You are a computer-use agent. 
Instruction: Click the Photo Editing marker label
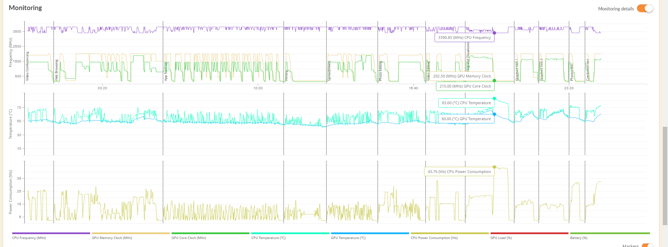coord(380,71)
